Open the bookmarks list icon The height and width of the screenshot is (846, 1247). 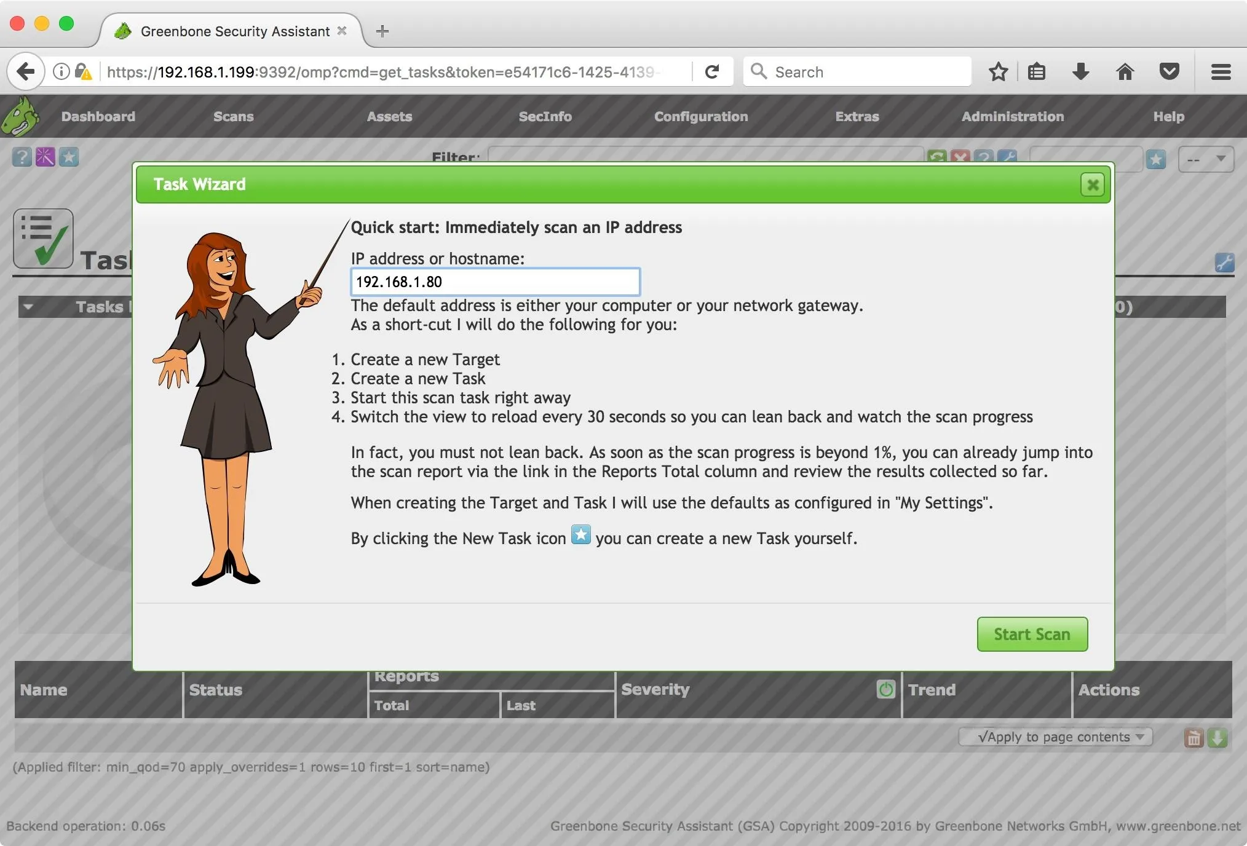(x=1037, y=72)
